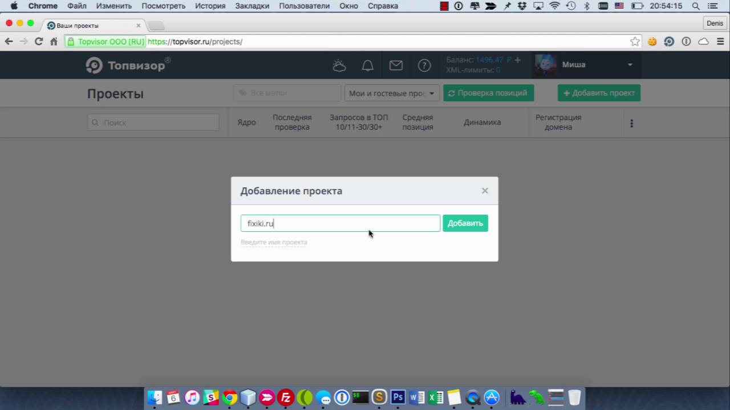Click the Введите имя проекта hint link
This screenshot has width=730, height=410.
click(x=274, y=243)
